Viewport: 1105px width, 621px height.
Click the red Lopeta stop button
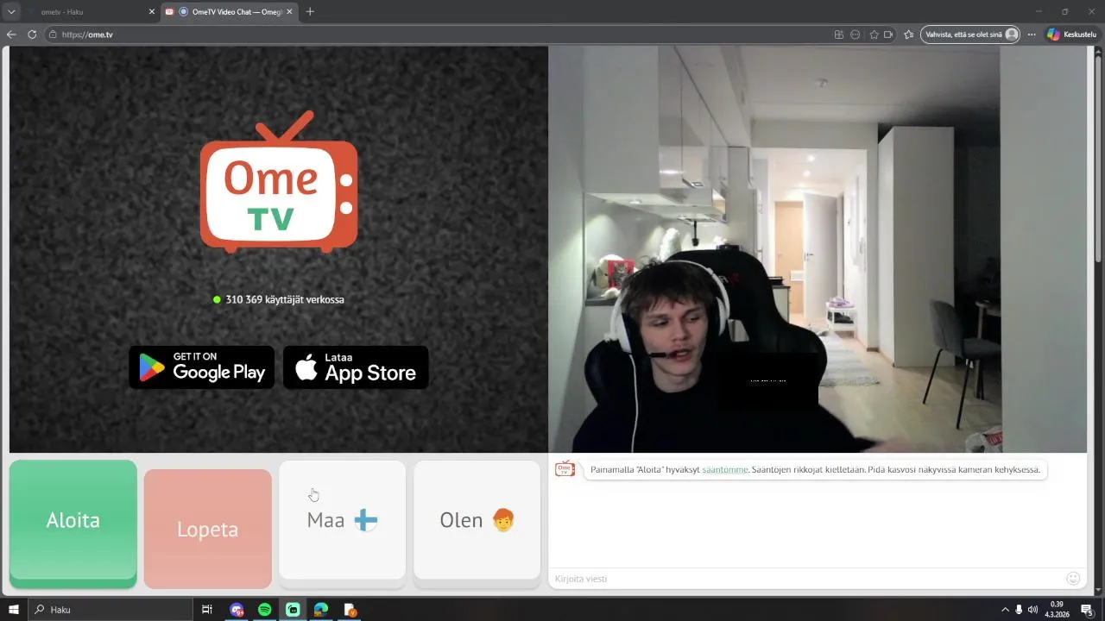pos(207,528)
